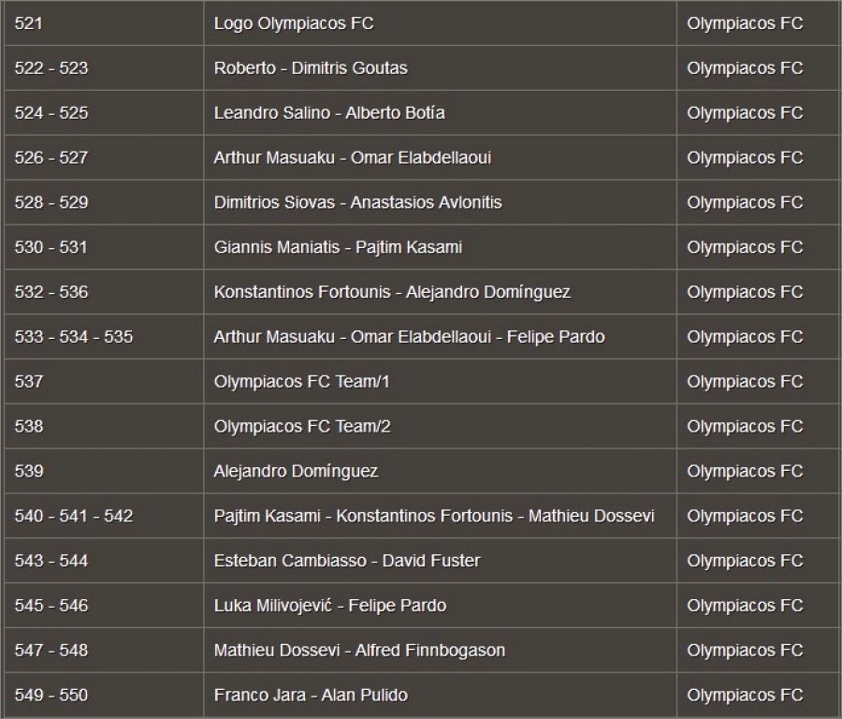
Task: Select the "Giannis Maniatis - Pajtim Kasami" row
Action: pos(338,247)
